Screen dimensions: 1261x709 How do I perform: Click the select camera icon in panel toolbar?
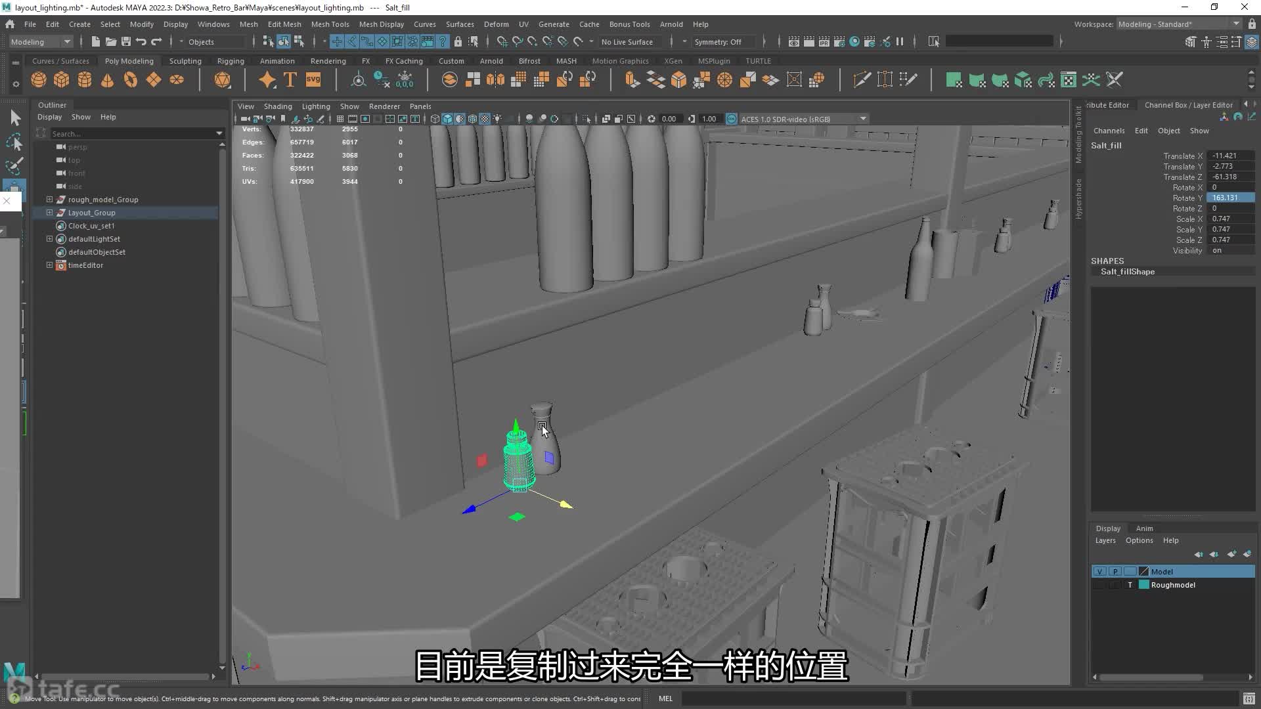245,119
